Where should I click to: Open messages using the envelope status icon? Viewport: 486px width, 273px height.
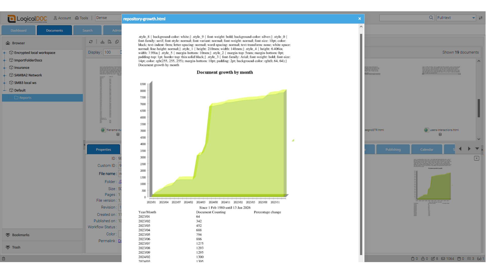tap(443, 259)
